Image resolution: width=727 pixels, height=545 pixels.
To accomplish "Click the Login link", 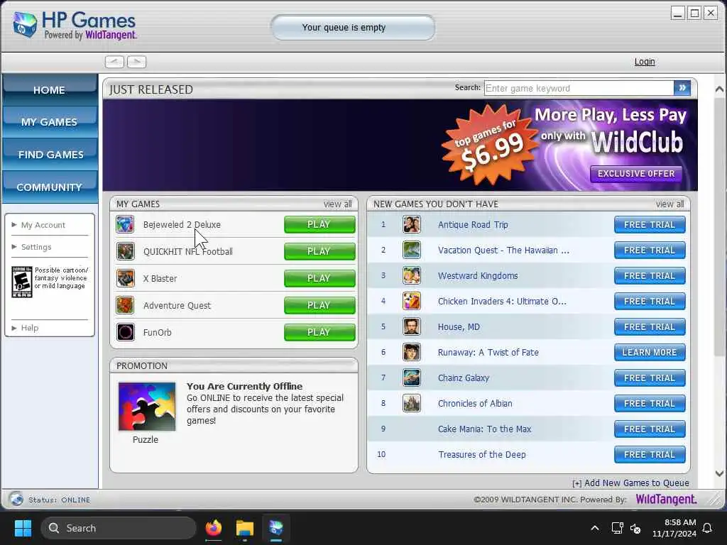I will pos(645,62).
